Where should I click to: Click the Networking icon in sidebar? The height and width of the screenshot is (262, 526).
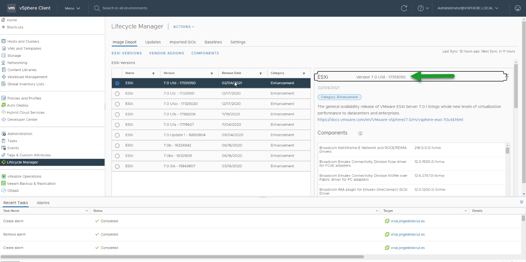(4, 63)
